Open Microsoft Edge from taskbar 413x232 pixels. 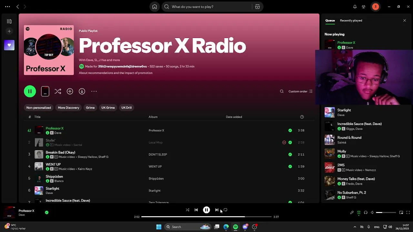tap(226, 227)
